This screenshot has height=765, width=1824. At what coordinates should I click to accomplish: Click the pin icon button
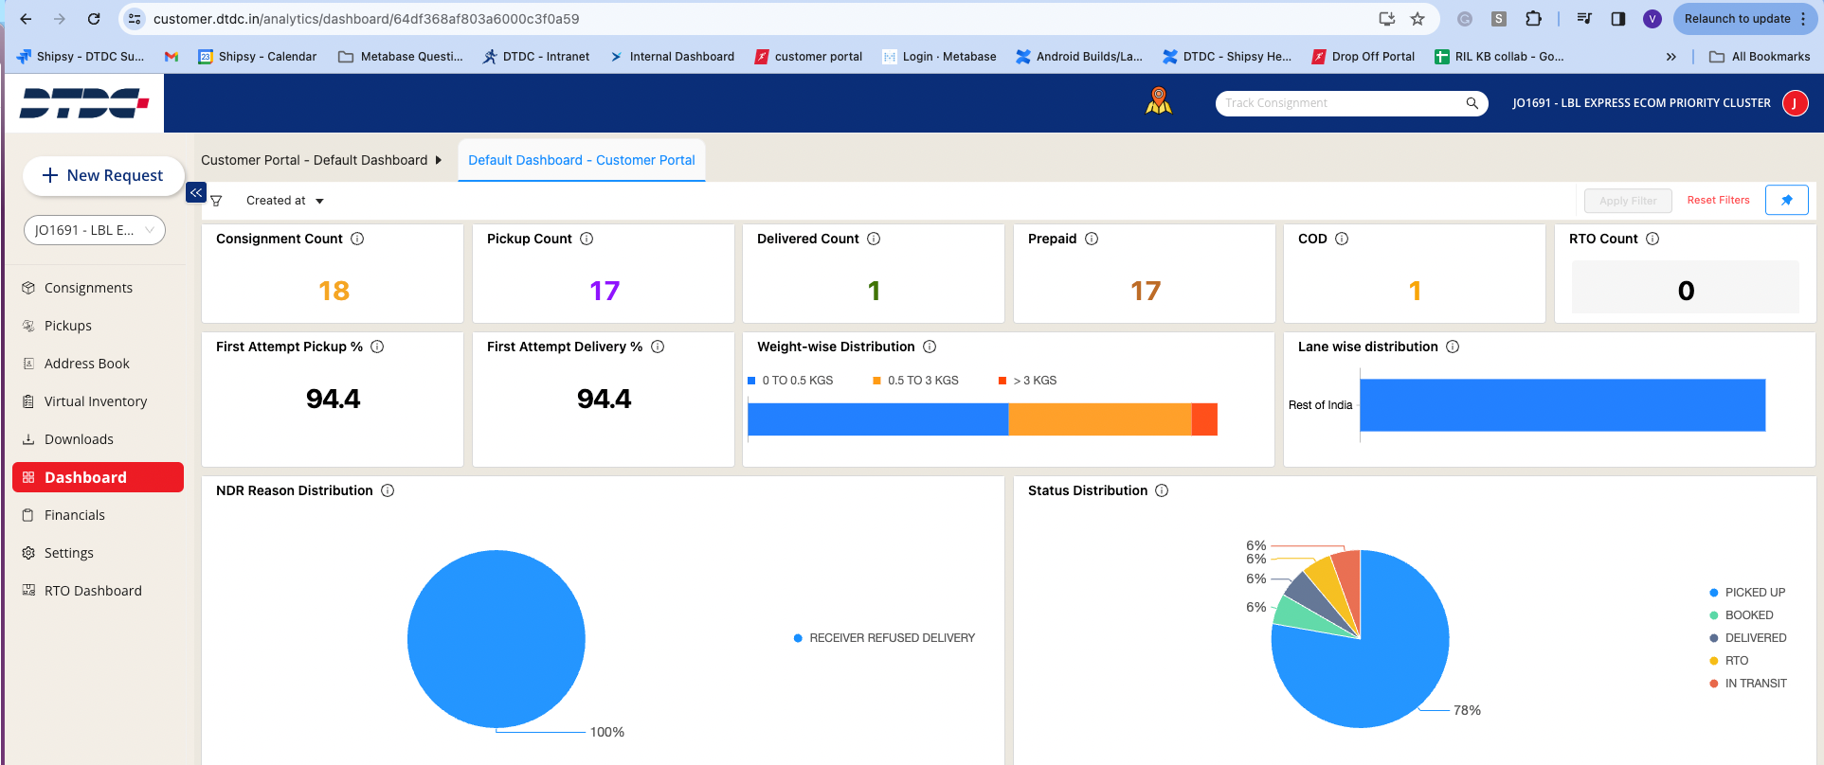[1786, 200]
